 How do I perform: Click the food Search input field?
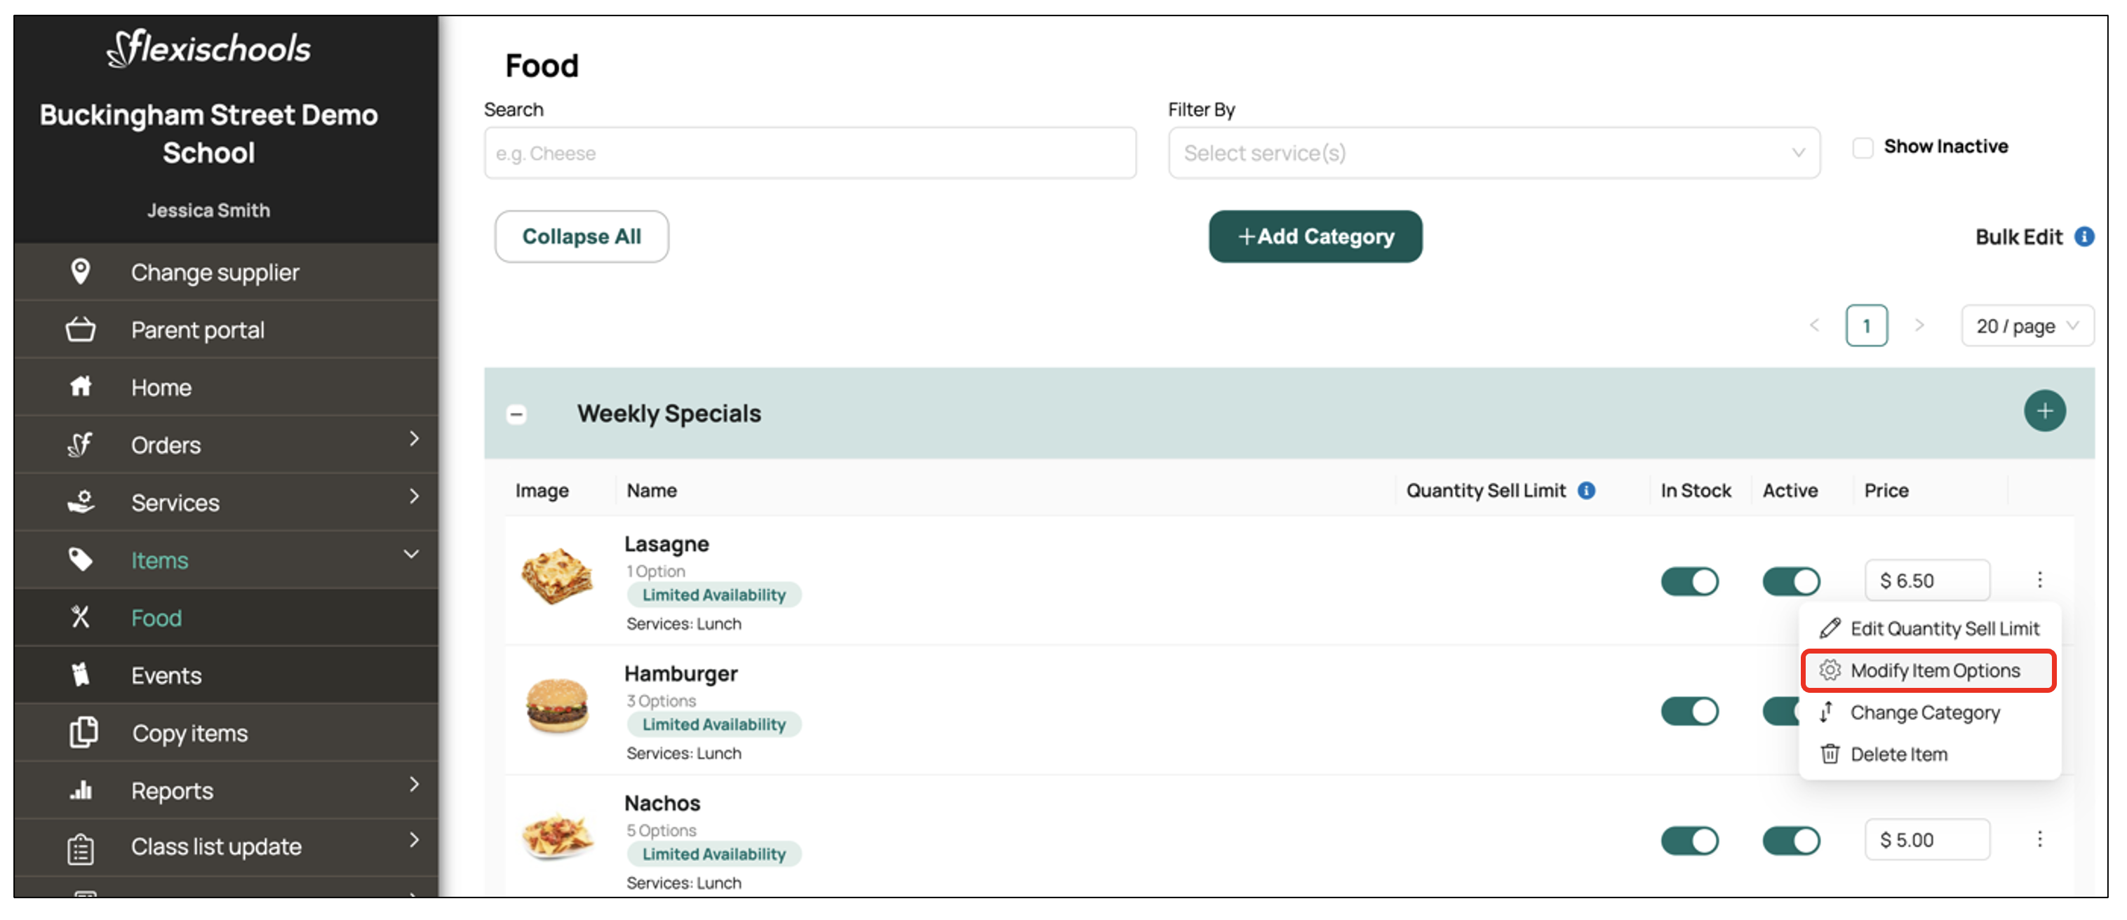pos(809,153)
